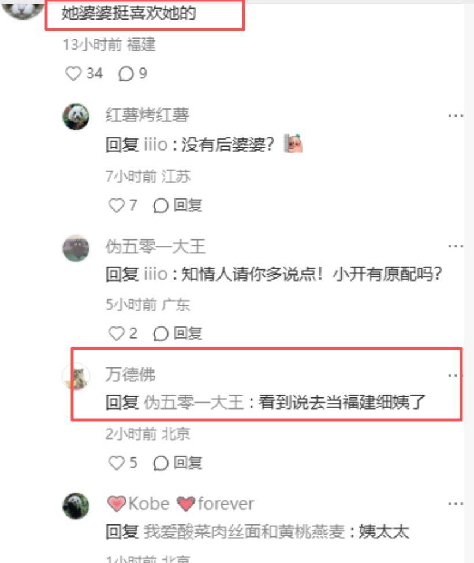Open 伪五零一大王's avatar profile
The height and width of the screenshot is (563, 474).
tap(76, 248)
